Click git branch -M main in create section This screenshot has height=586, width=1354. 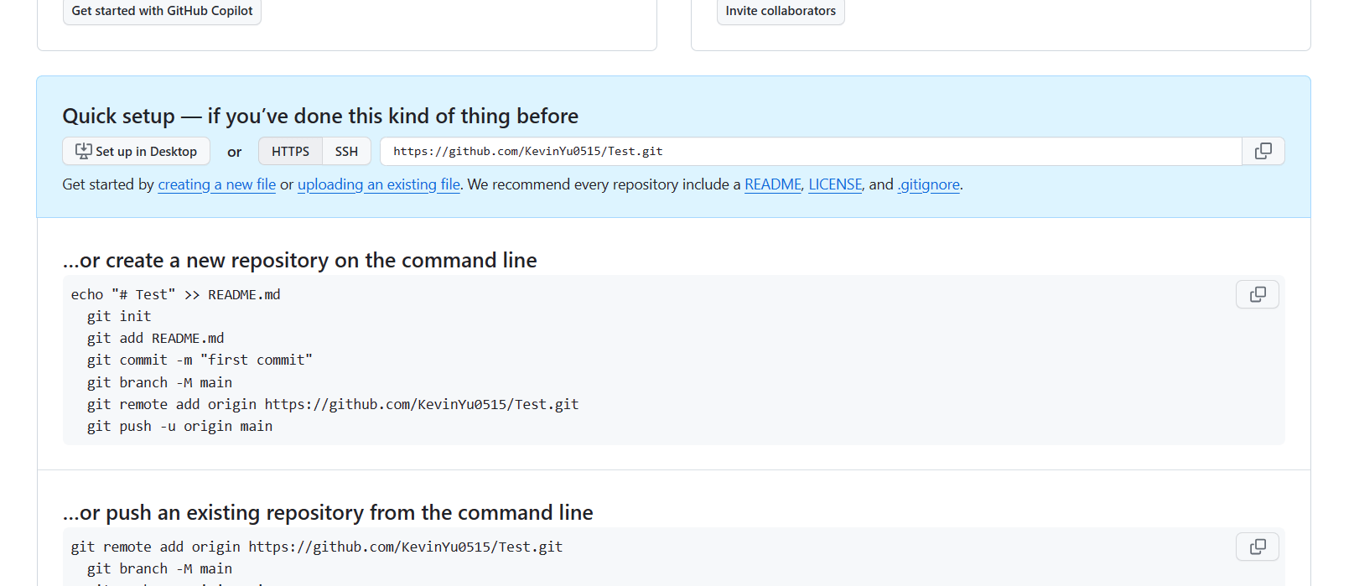[x=160, y=382]
